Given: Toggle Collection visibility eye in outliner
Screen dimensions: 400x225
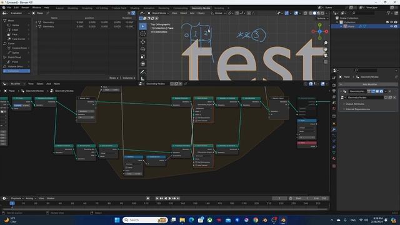Looking at the screenshot, I should tap(391, 22).
